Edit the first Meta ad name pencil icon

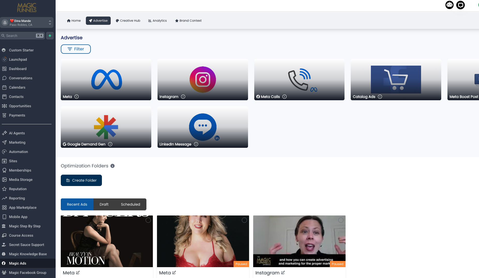(78, 273)
